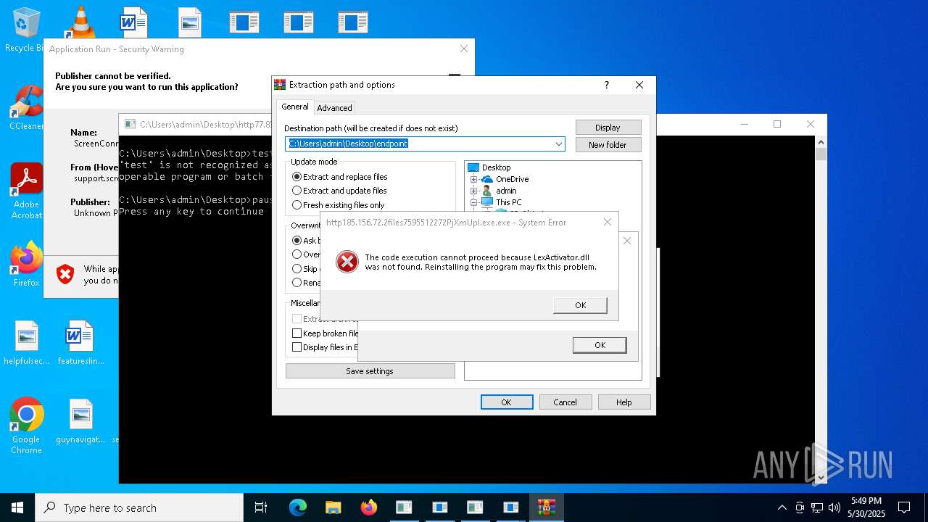Click the WinRAR icon in Extraction dialog title
928x522 pixels.
280,85
